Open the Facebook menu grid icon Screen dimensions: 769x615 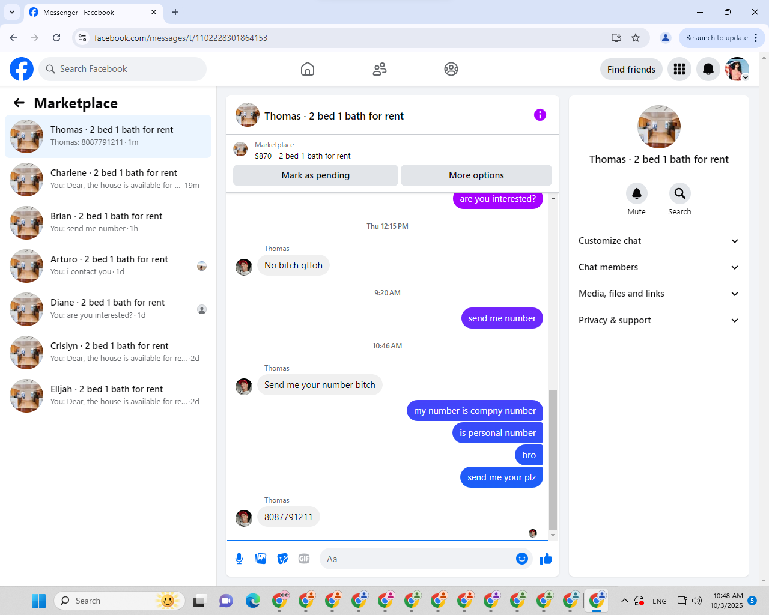click(x=679, y=69)
